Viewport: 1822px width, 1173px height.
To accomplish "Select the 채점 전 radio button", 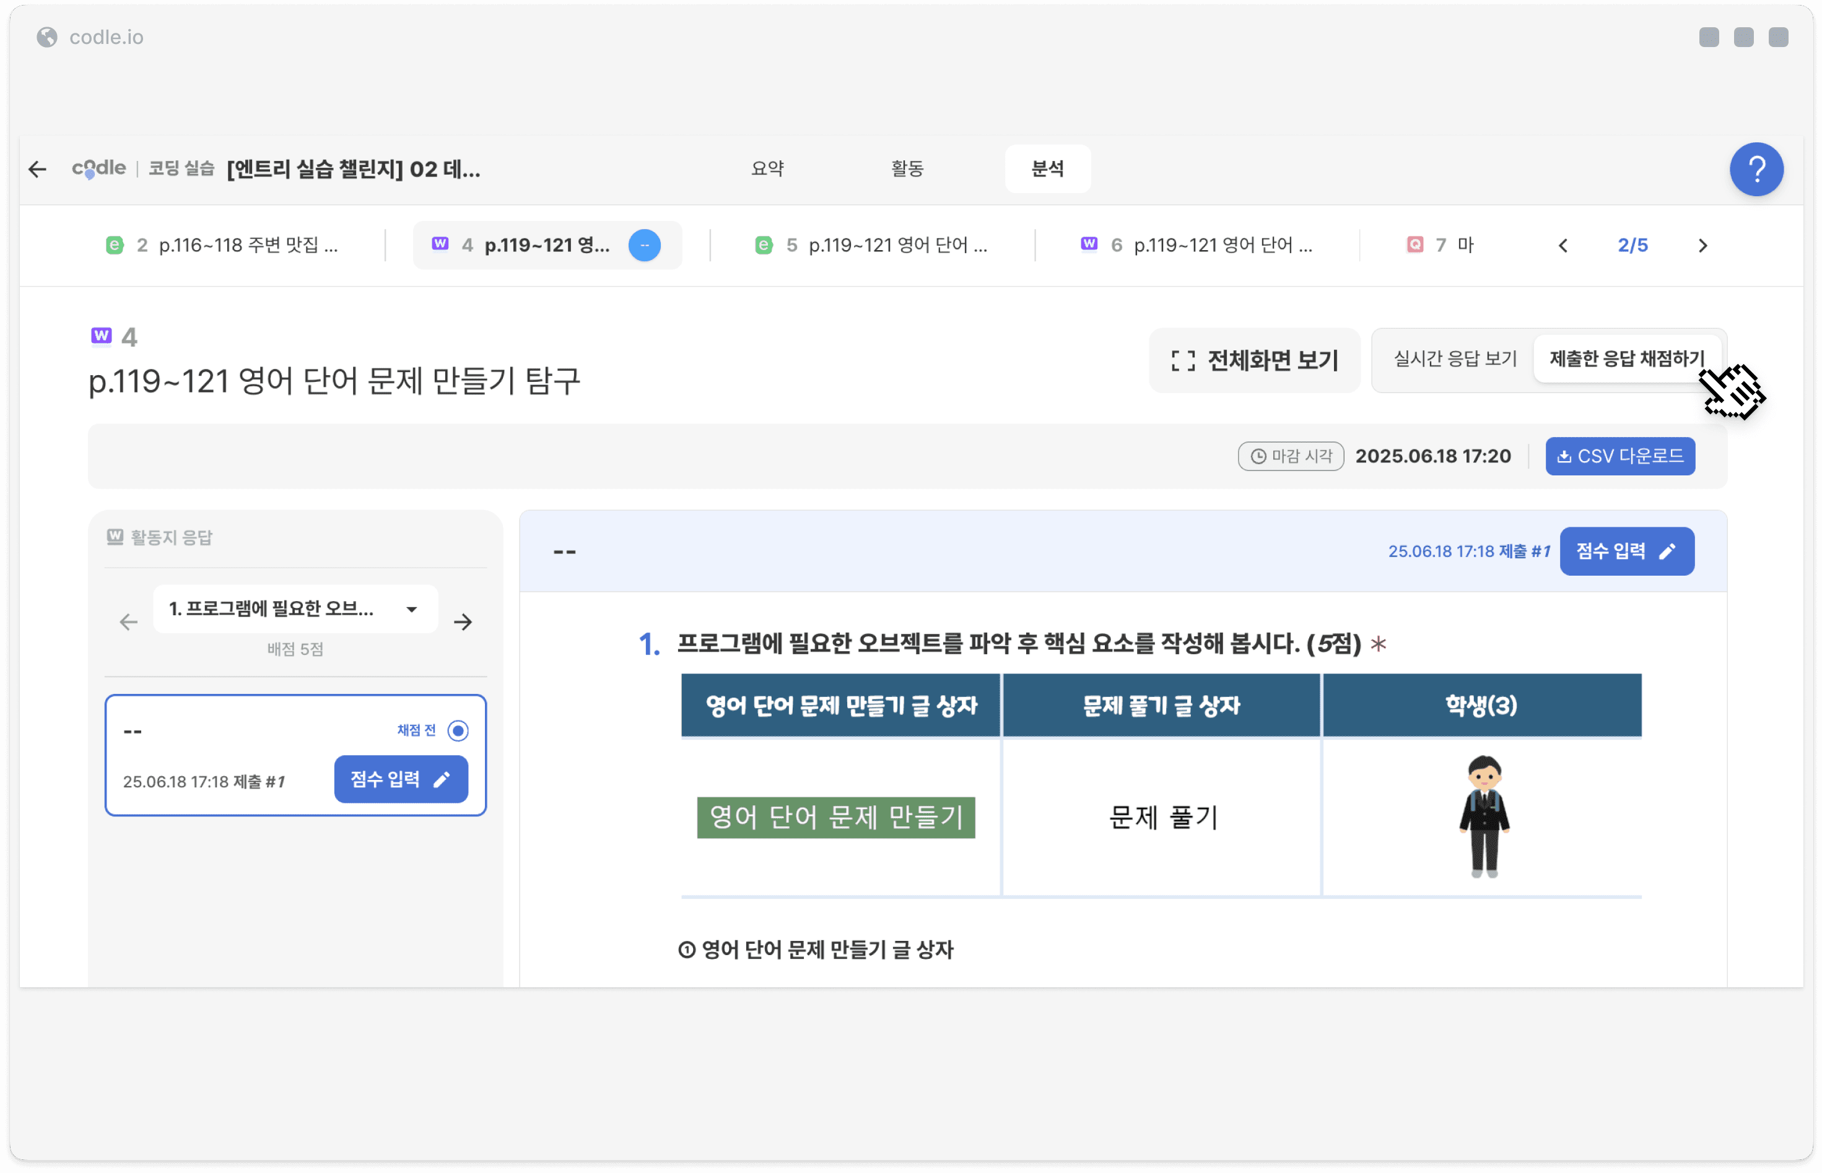I will tap(457, 730).
